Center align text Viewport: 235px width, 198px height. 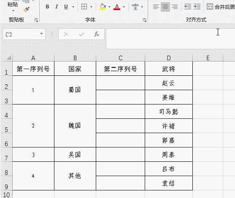click(x=165, y=7)
